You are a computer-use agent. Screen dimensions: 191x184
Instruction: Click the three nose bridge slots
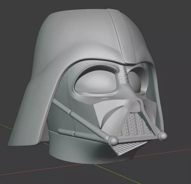[x=124, y=79]
